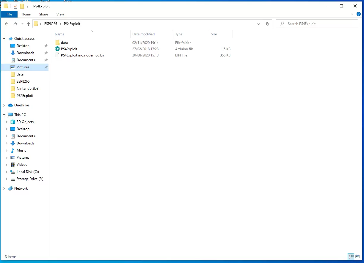This screenshot has width=364, height=263.
Task: Open the ESP8266 folder in navigation pane
Action: click(23, 81)
